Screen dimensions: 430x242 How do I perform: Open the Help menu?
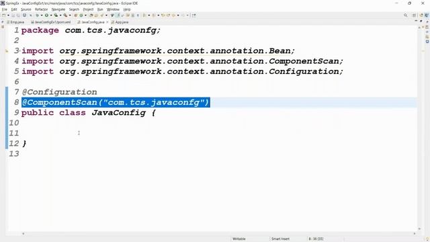(127, 9)
